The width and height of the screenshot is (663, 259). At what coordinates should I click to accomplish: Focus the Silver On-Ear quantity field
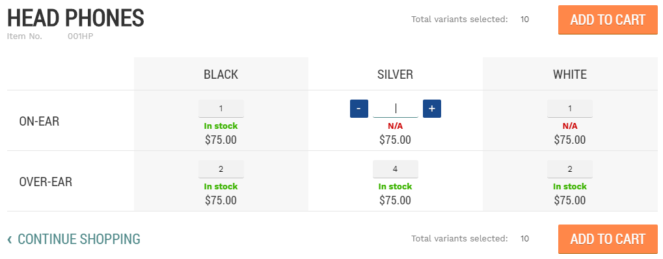396,109
